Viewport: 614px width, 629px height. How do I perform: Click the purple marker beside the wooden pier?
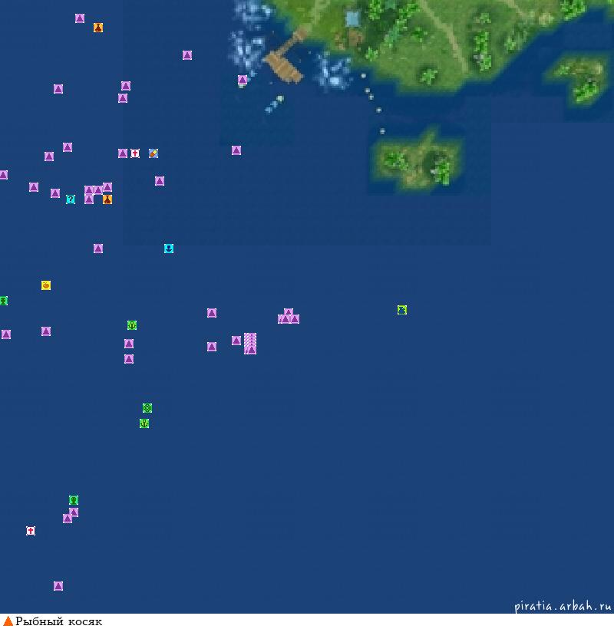point(243,80)
